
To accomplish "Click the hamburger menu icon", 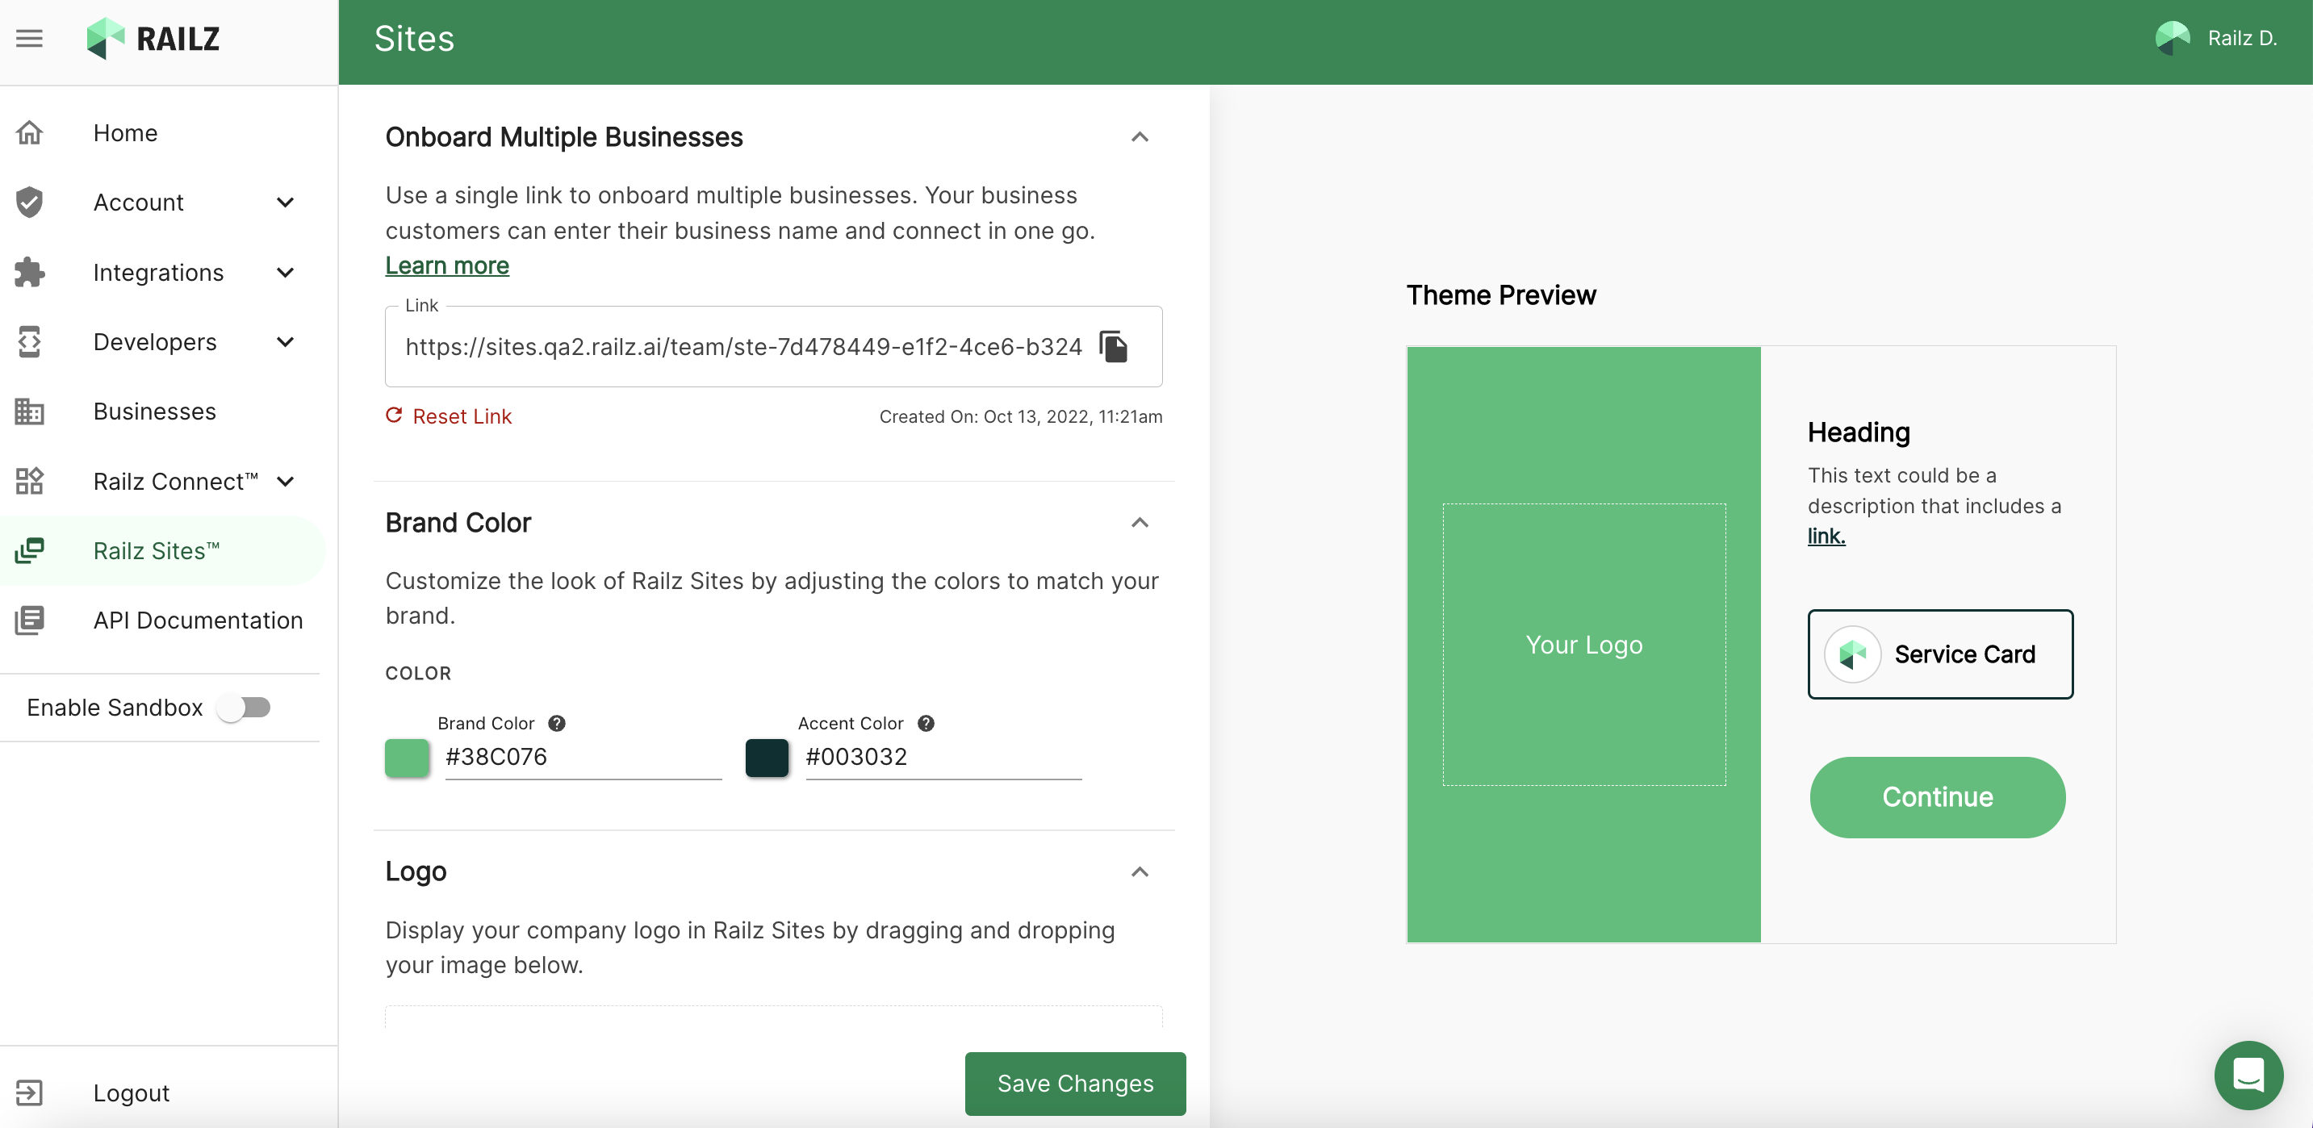I will click(30, 39).
